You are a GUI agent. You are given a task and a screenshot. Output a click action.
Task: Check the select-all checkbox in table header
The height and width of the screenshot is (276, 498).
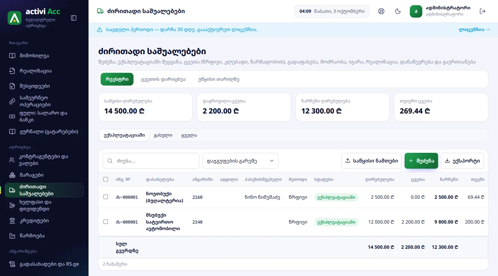[106, 179]
